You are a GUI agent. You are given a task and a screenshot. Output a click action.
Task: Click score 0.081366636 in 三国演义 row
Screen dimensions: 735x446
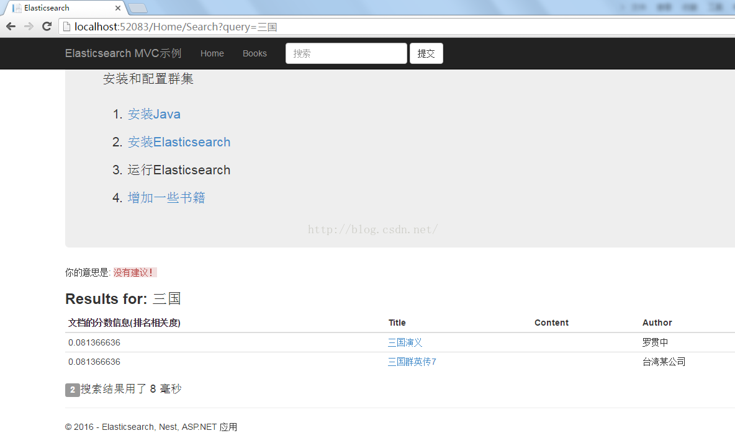(94, 342)
